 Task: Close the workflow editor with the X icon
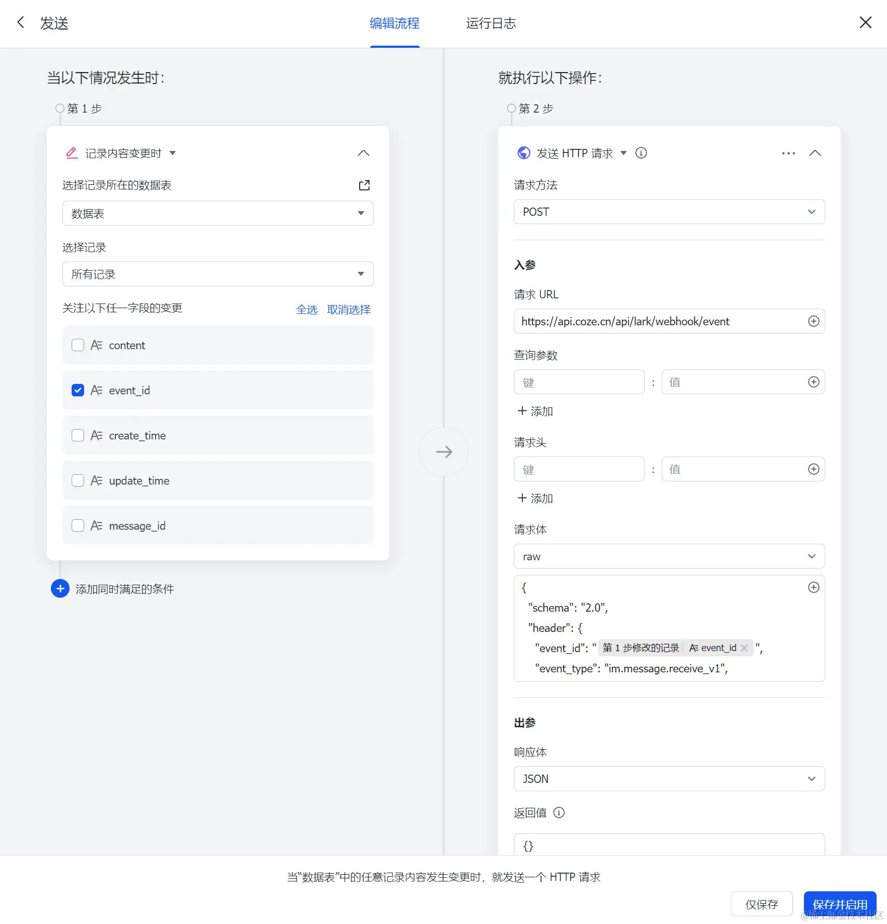[865, 22]
